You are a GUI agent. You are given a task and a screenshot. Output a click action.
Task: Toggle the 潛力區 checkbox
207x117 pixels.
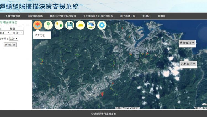coord(36,35)
